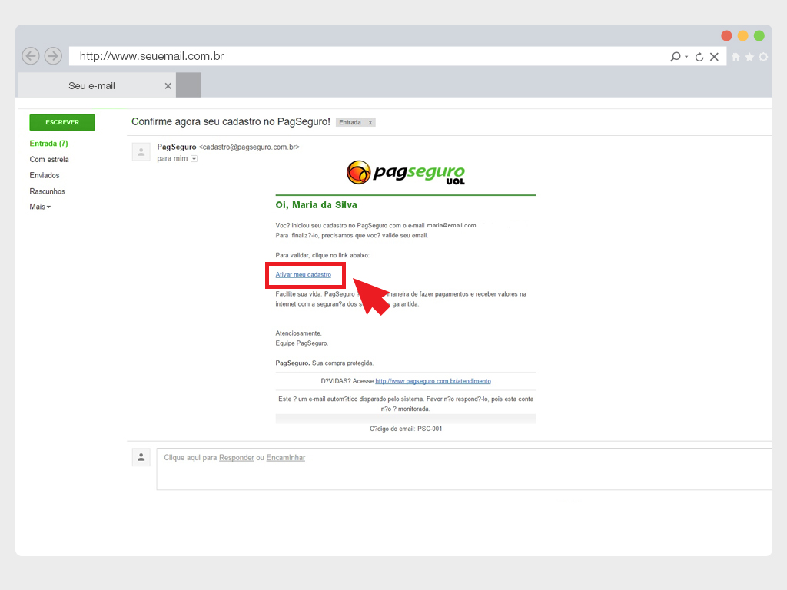The height and width of the screenshot is (590, 787).
Task: Remove the 'Entrada' label with its x
Action: pyautogui.click(x=370, y=122)
